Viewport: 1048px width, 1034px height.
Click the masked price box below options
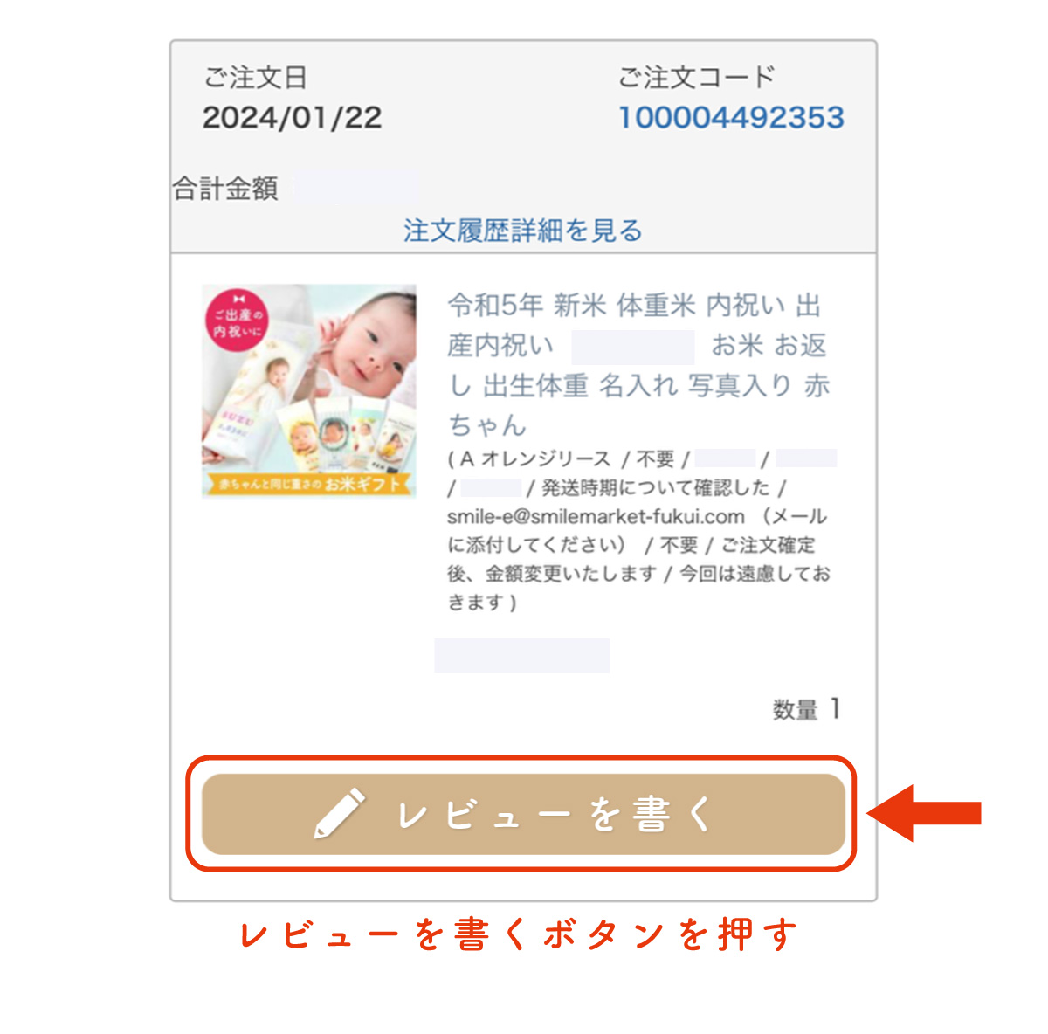522,656
